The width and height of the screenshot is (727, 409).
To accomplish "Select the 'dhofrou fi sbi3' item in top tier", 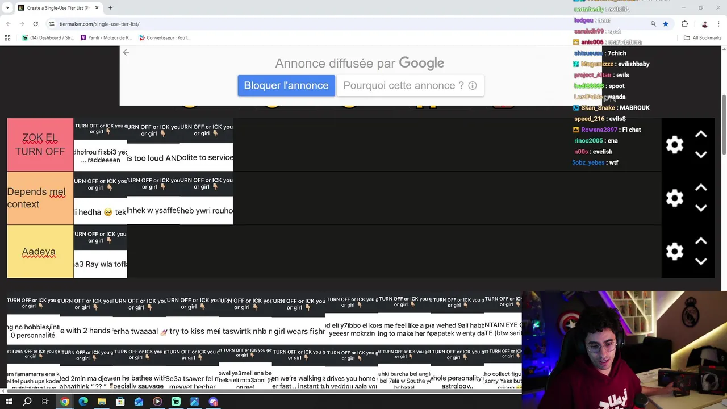I will [x=100, y=145].
